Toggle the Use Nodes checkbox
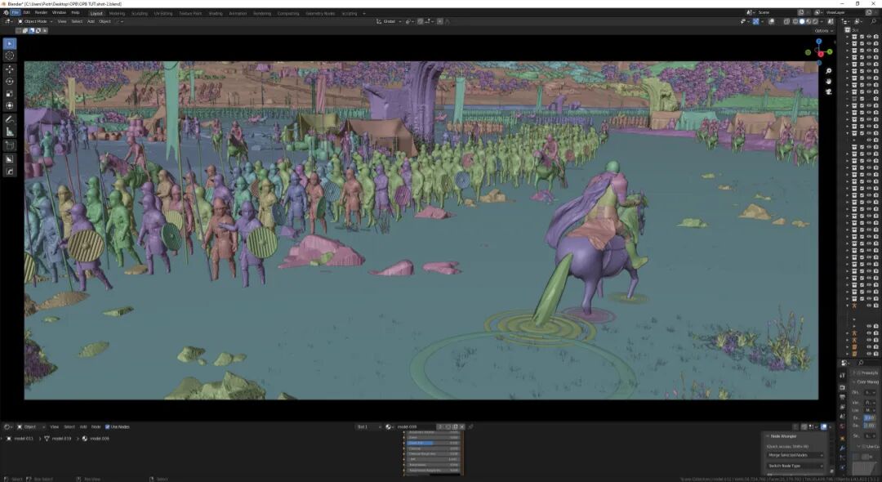This screenshot has height=482, width=882. [108, 427]
